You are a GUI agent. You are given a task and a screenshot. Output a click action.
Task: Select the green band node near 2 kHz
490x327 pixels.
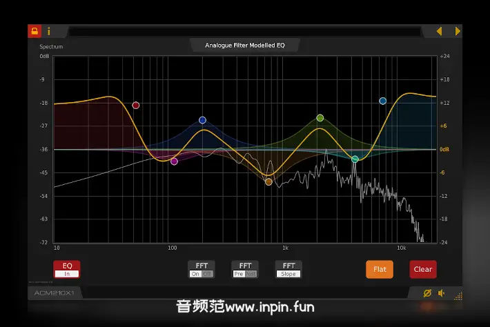pyautogui.click(x=320, y=118)
